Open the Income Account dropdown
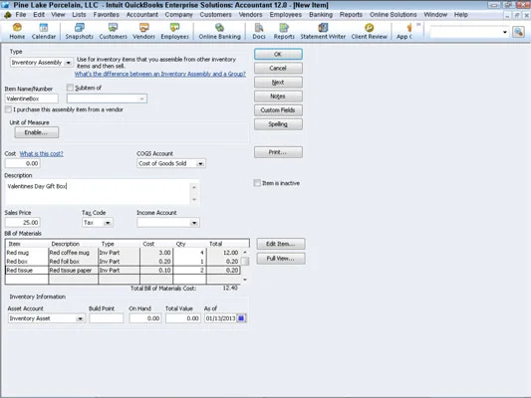531x398 pixels. tap(194, 223)
